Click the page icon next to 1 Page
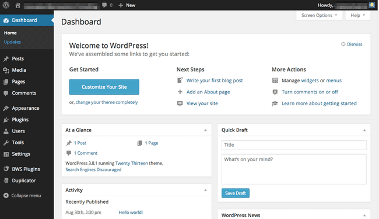This screenshot has width=379, height=219. [x=140, y=143]
